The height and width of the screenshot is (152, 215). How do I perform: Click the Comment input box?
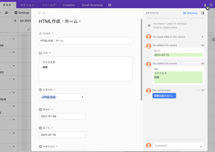[x=176, y=146]
